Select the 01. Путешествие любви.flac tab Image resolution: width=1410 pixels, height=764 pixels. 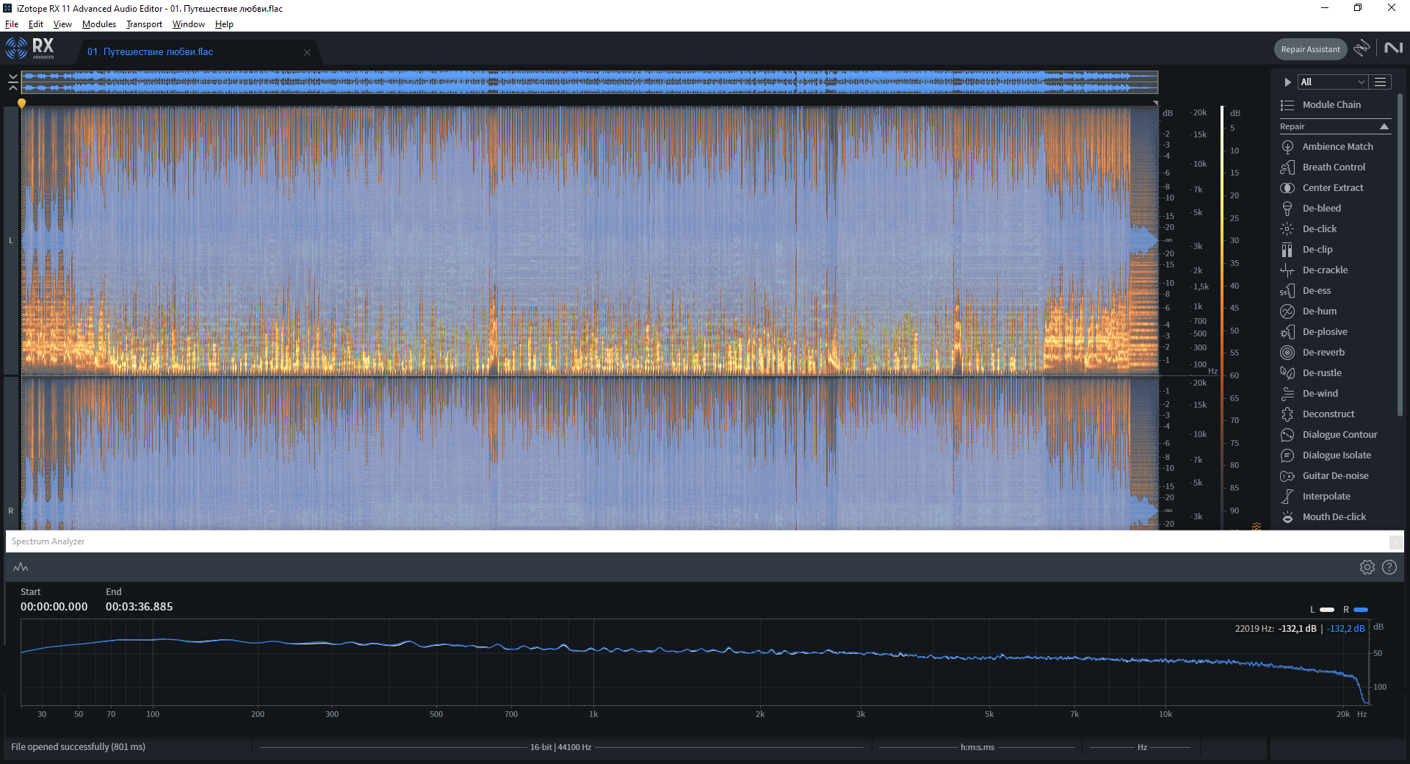(x=151, y=52)
